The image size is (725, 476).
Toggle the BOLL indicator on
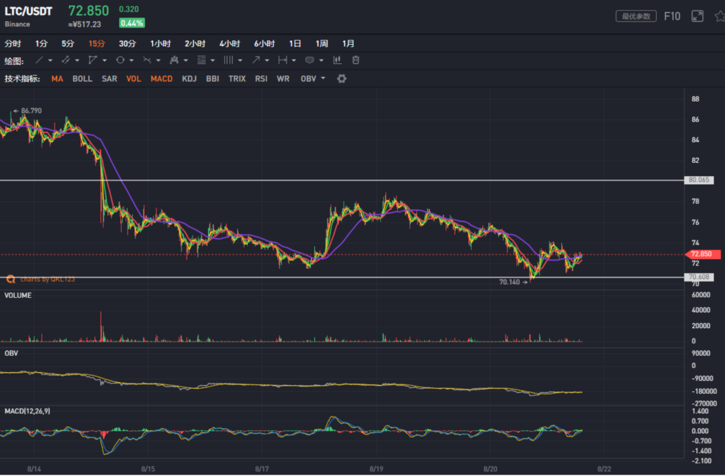[82, 79]
